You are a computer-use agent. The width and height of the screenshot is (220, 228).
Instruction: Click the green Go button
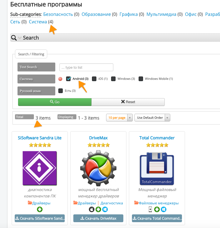point(55,102)
